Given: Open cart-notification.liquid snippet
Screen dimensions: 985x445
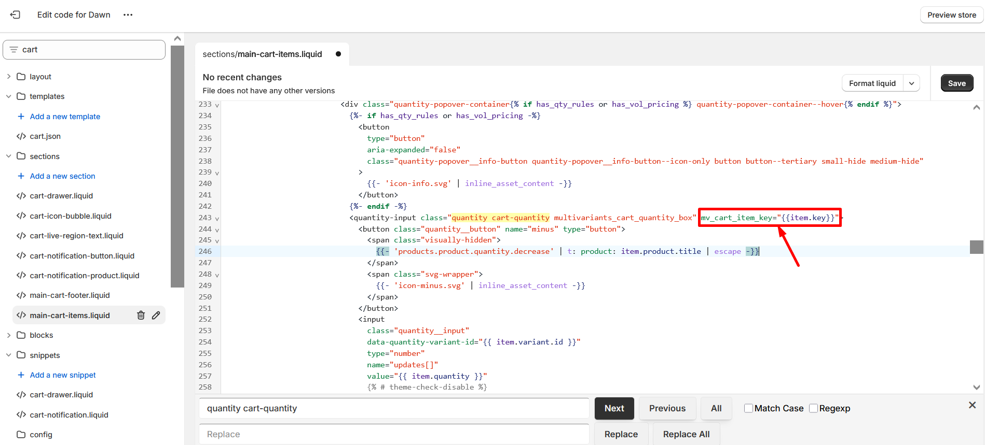Looking at the screenshot, I should (69, 415).
